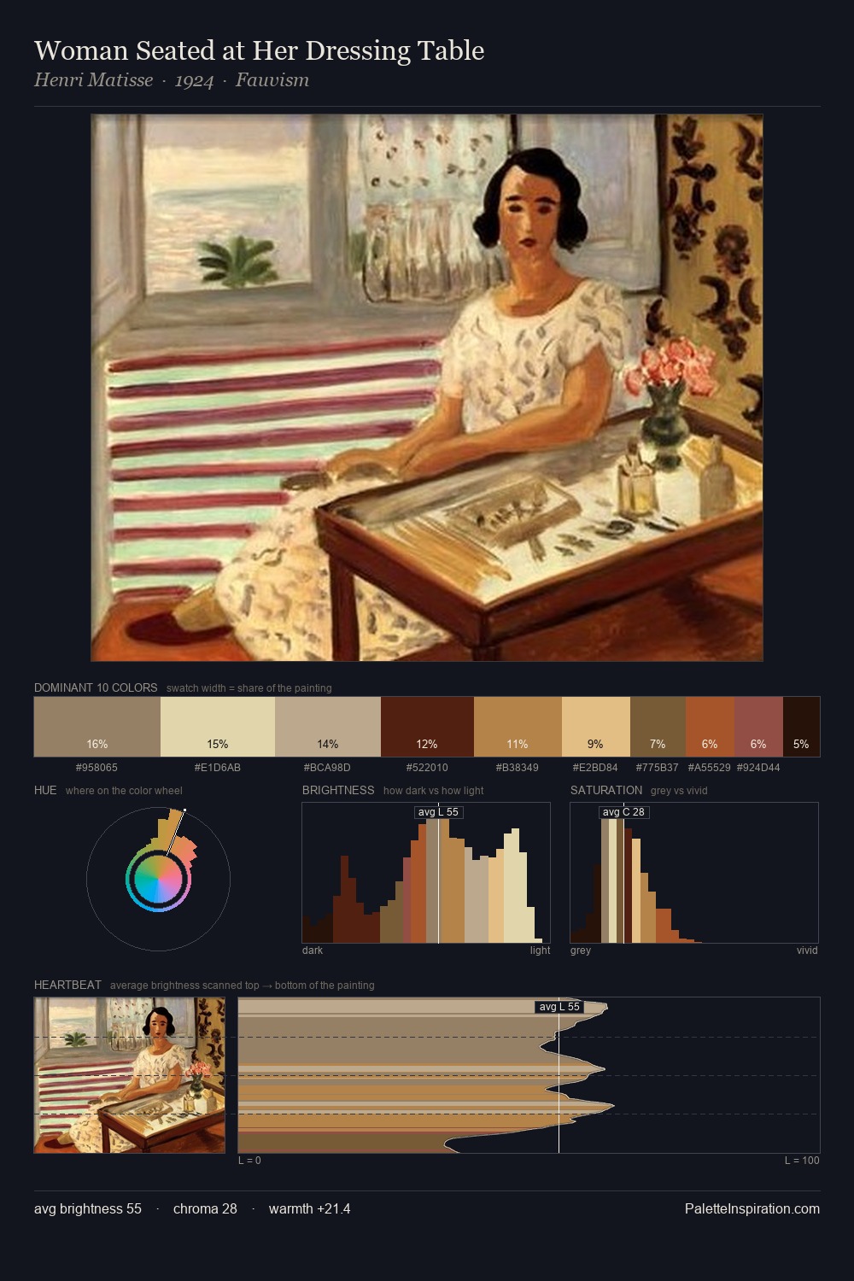
Task: Select the #E1D6AB cream swatch
Action: click(x=218, y=727)
